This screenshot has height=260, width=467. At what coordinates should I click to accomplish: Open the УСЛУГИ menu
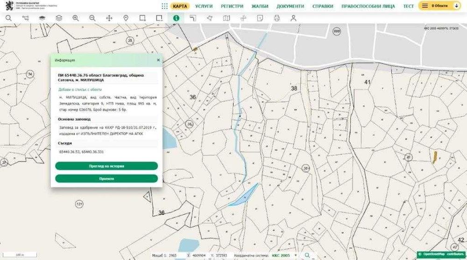pyautogui.click(x=204, y=7)
